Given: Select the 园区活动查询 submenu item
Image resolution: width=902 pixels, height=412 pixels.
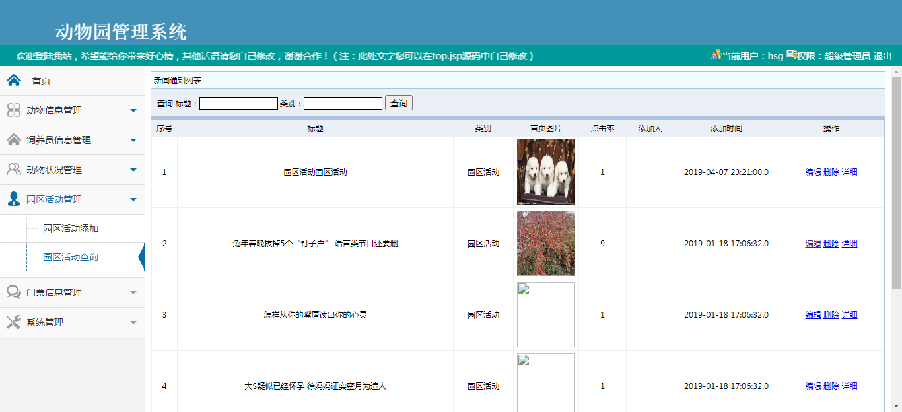Looking at the screenshot, I should 71,257.
